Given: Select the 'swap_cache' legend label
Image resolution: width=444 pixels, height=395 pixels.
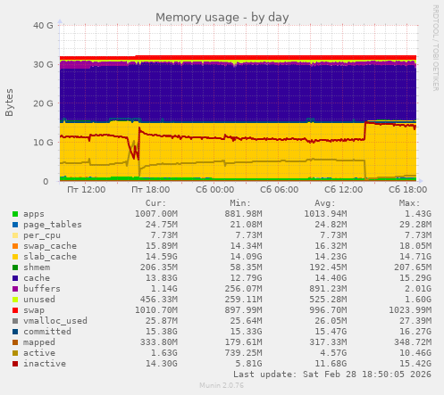Looking at the screenshot, I should click(50, 246).
